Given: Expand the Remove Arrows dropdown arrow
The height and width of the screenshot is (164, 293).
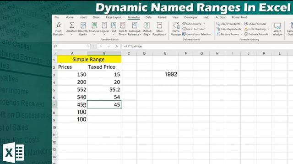Looking at the screenshot, I should tap(241, 34).
